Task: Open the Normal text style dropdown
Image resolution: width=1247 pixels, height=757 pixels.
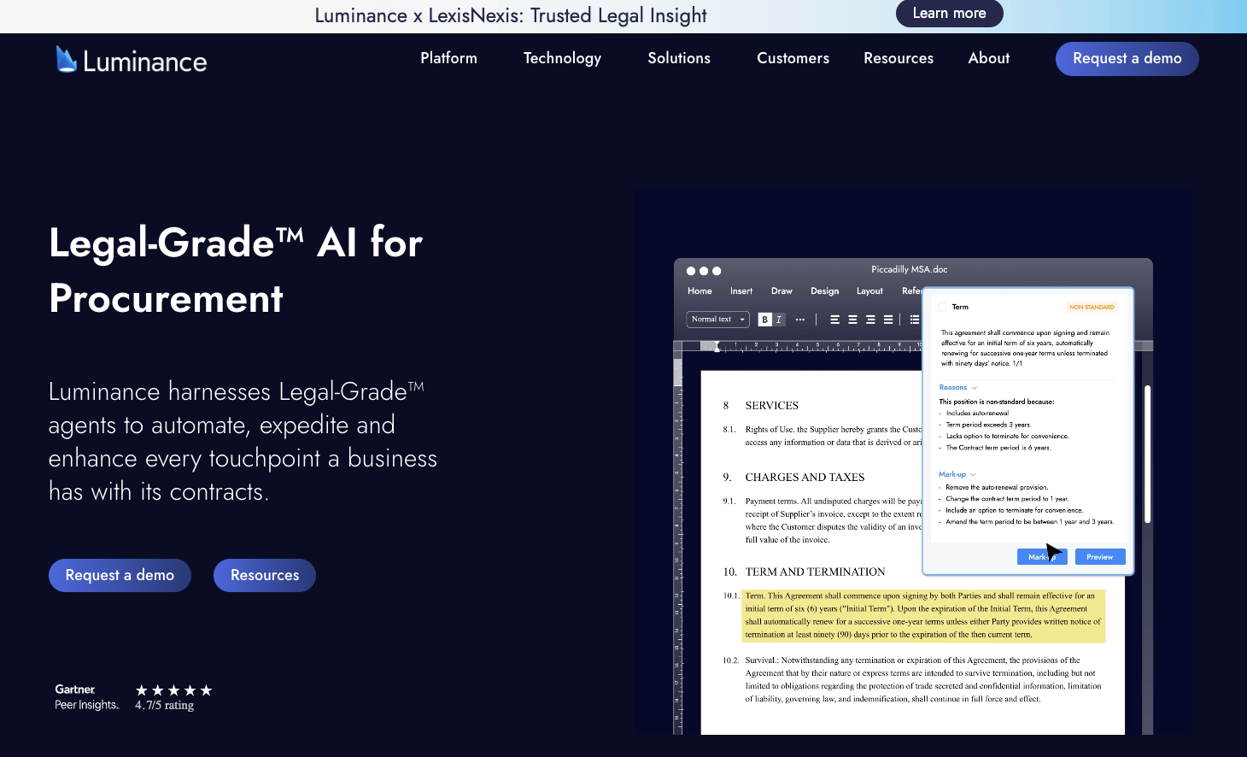Action: point(717,320)
